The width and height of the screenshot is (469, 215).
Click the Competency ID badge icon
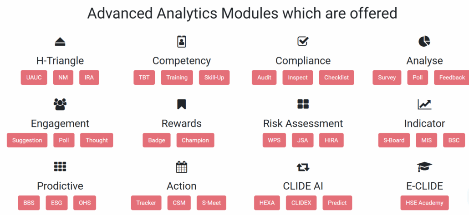point(182,42)
